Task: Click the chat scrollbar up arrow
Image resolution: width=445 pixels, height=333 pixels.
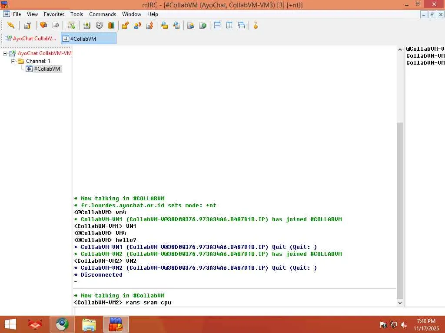Action: click(x=400, y=49)
